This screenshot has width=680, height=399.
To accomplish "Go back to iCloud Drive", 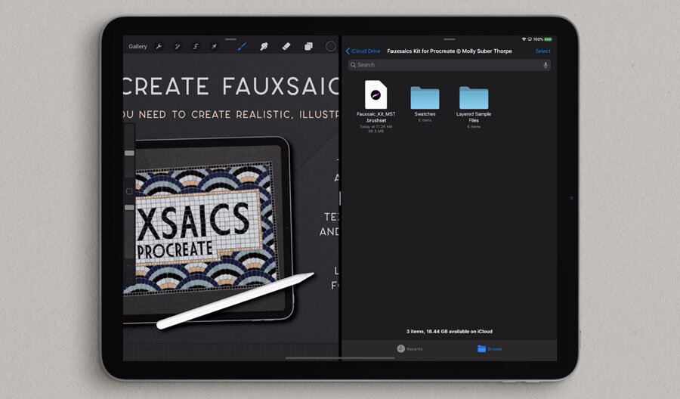I will pyautogui.click(x=363, y=51).
